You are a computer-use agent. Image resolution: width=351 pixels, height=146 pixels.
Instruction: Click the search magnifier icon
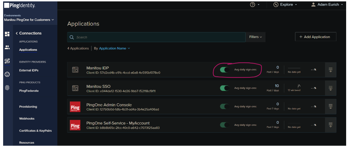point(72,37)
